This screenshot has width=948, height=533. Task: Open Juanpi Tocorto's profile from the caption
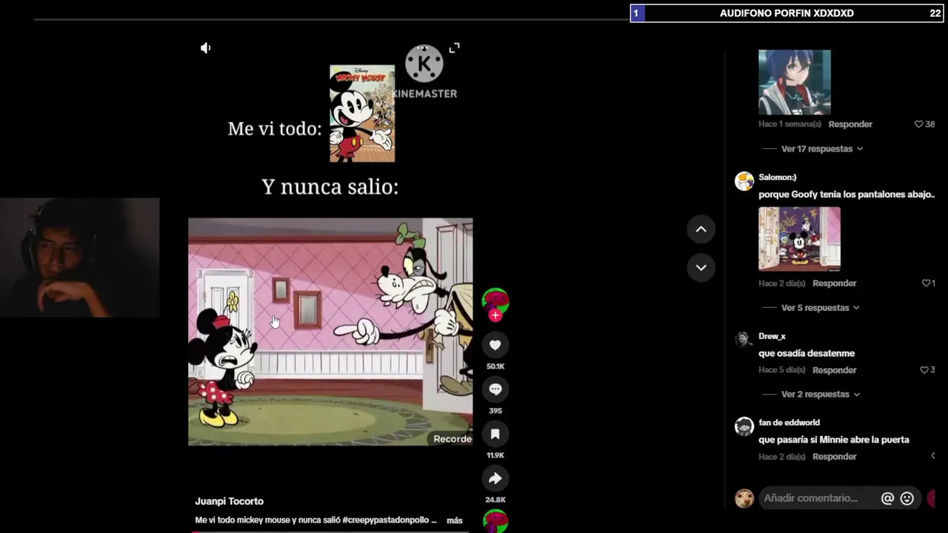point(230,501)
